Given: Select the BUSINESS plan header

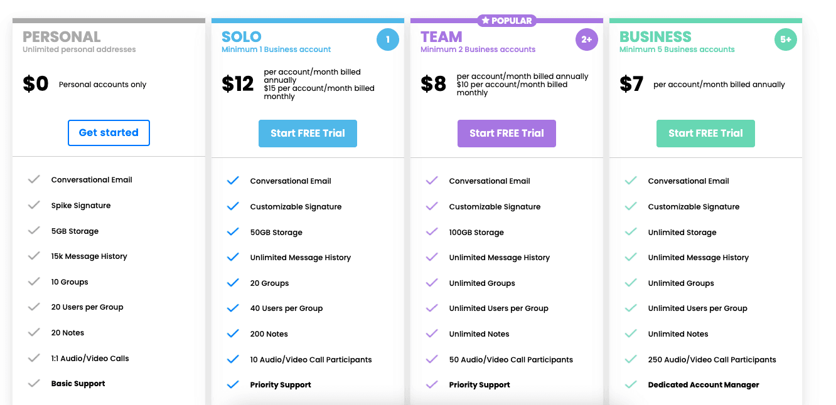Looking at the screenshot, I should pos(656,37).
